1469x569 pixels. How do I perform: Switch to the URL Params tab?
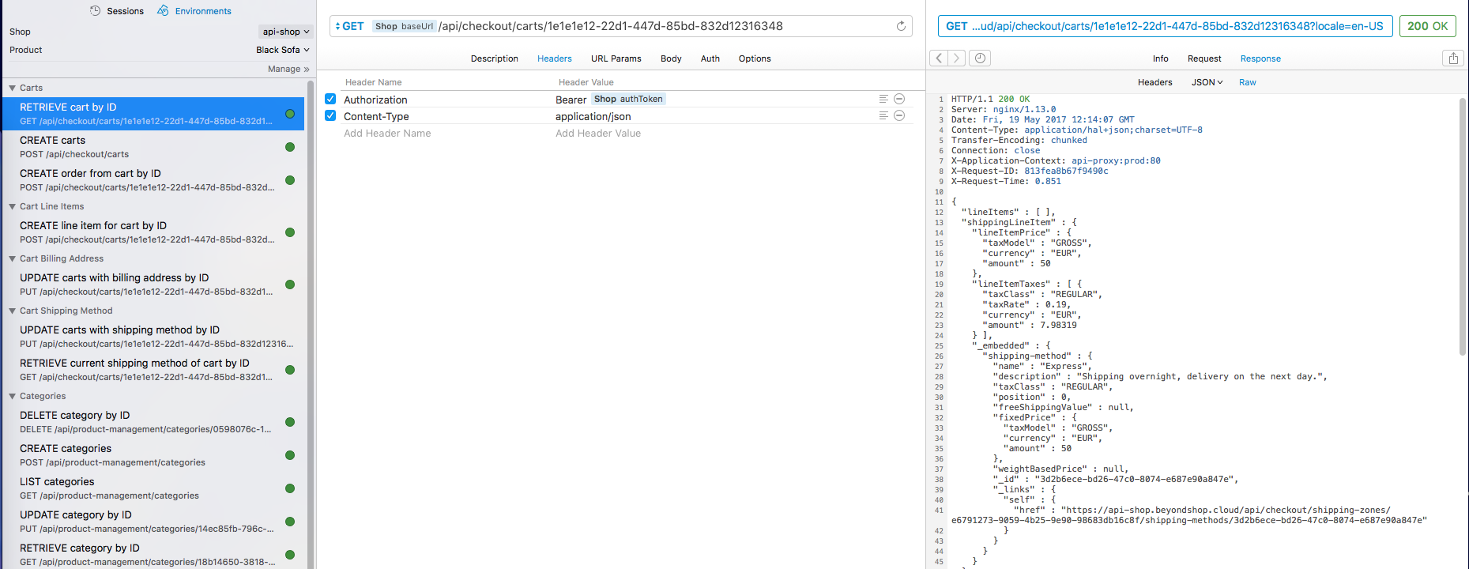click(616, 58)
